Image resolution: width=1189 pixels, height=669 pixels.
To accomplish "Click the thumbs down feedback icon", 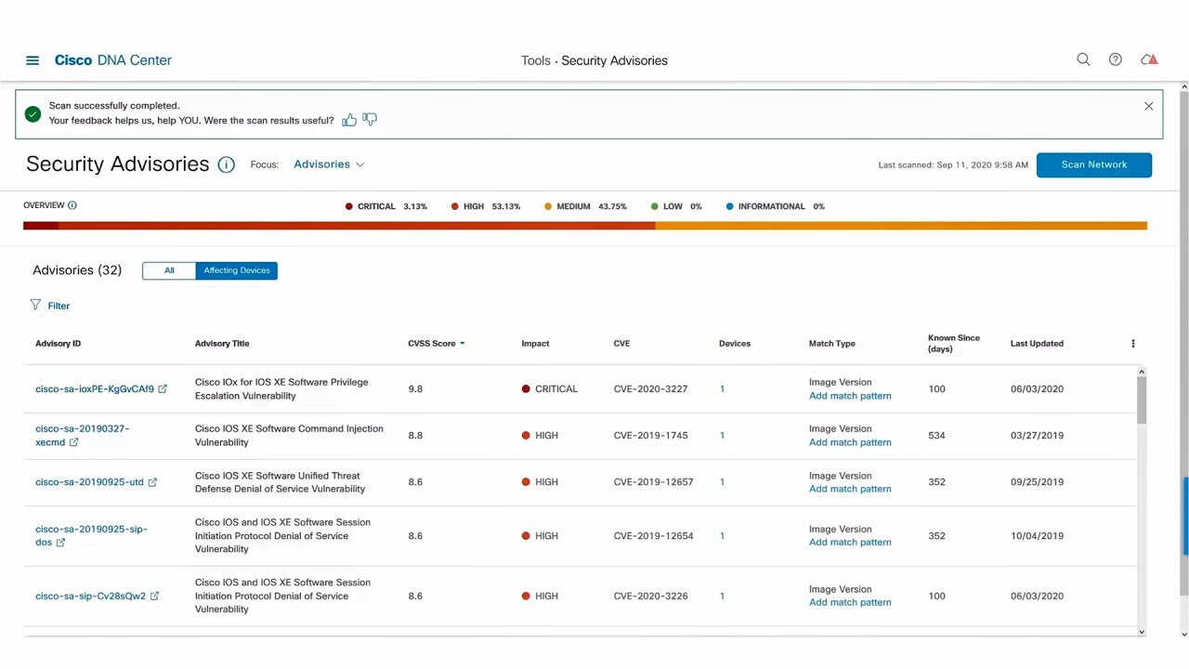I will pos(370,119).
